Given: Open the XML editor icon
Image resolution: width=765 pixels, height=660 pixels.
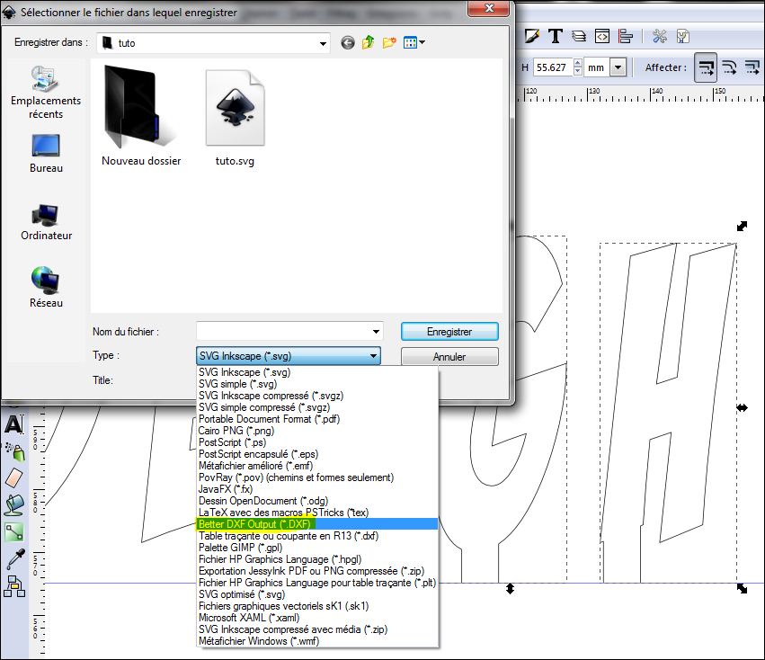Looking at the screenshot, I should pos(602,36).
